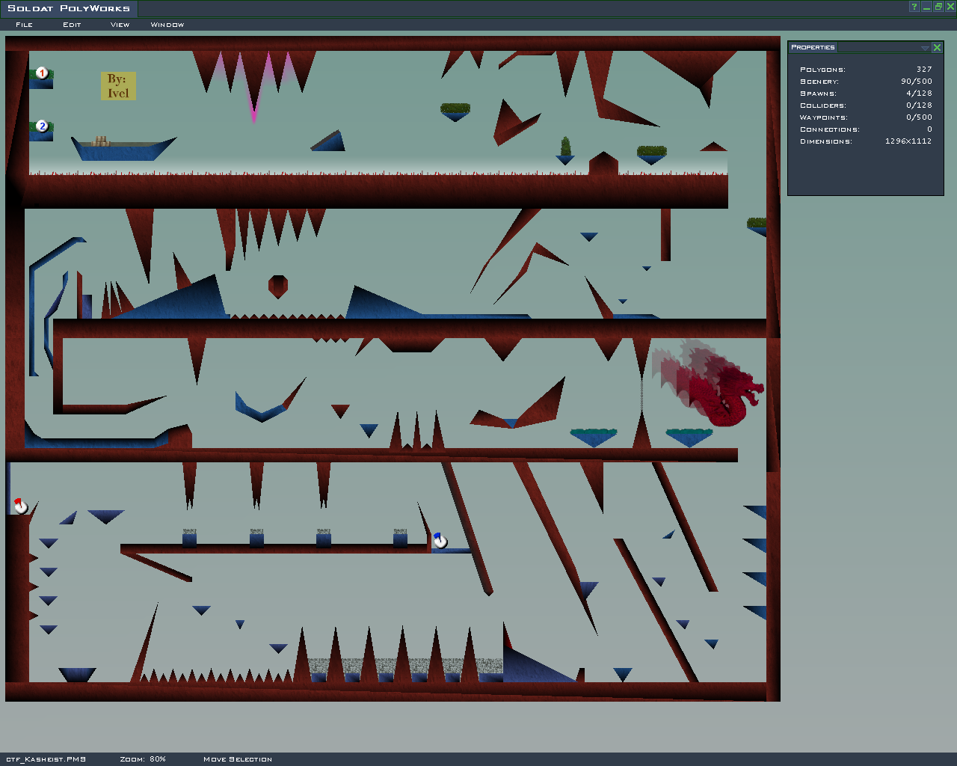Click the restore window icon

(x=938, y=7)
